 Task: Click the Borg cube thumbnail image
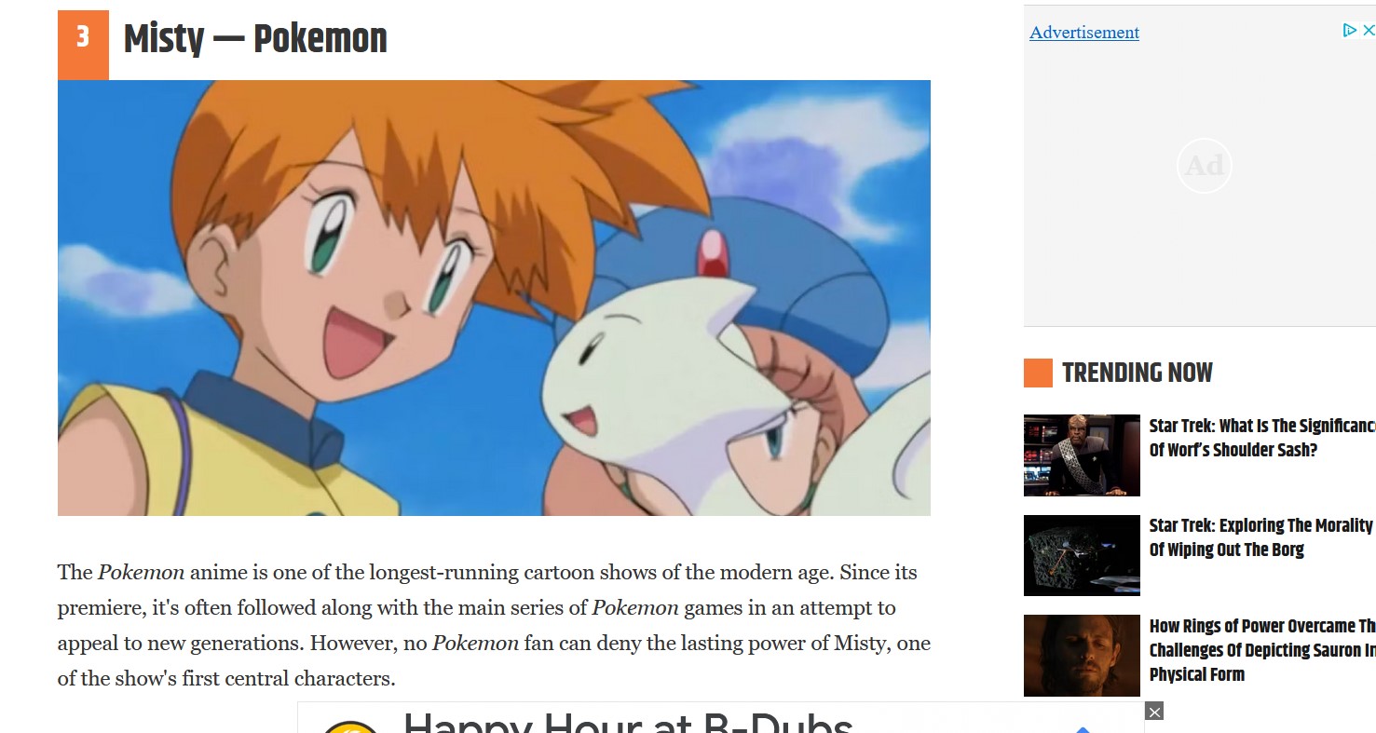pyautogui.click(x=1082, y=555)
